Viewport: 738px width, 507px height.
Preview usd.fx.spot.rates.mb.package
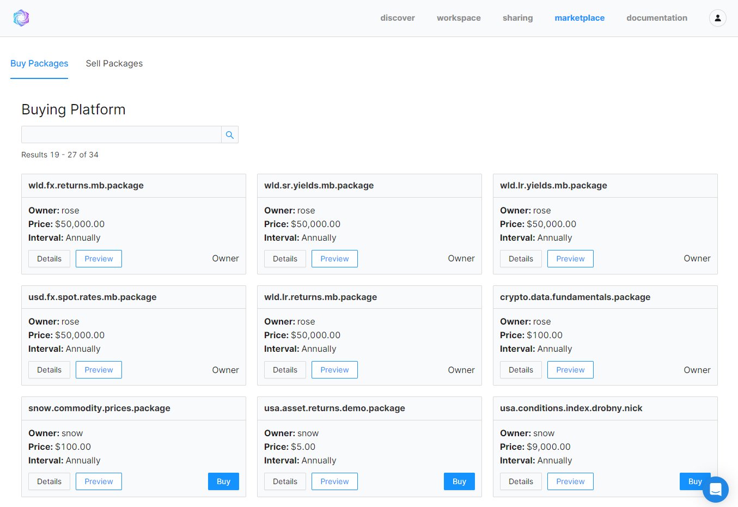coord(99,370)
